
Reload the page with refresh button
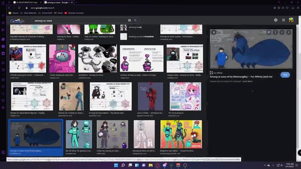pos(19,8)
